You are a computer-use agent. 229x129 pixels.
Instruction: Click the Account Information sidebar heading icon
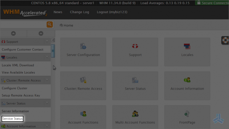click(3, 126)
